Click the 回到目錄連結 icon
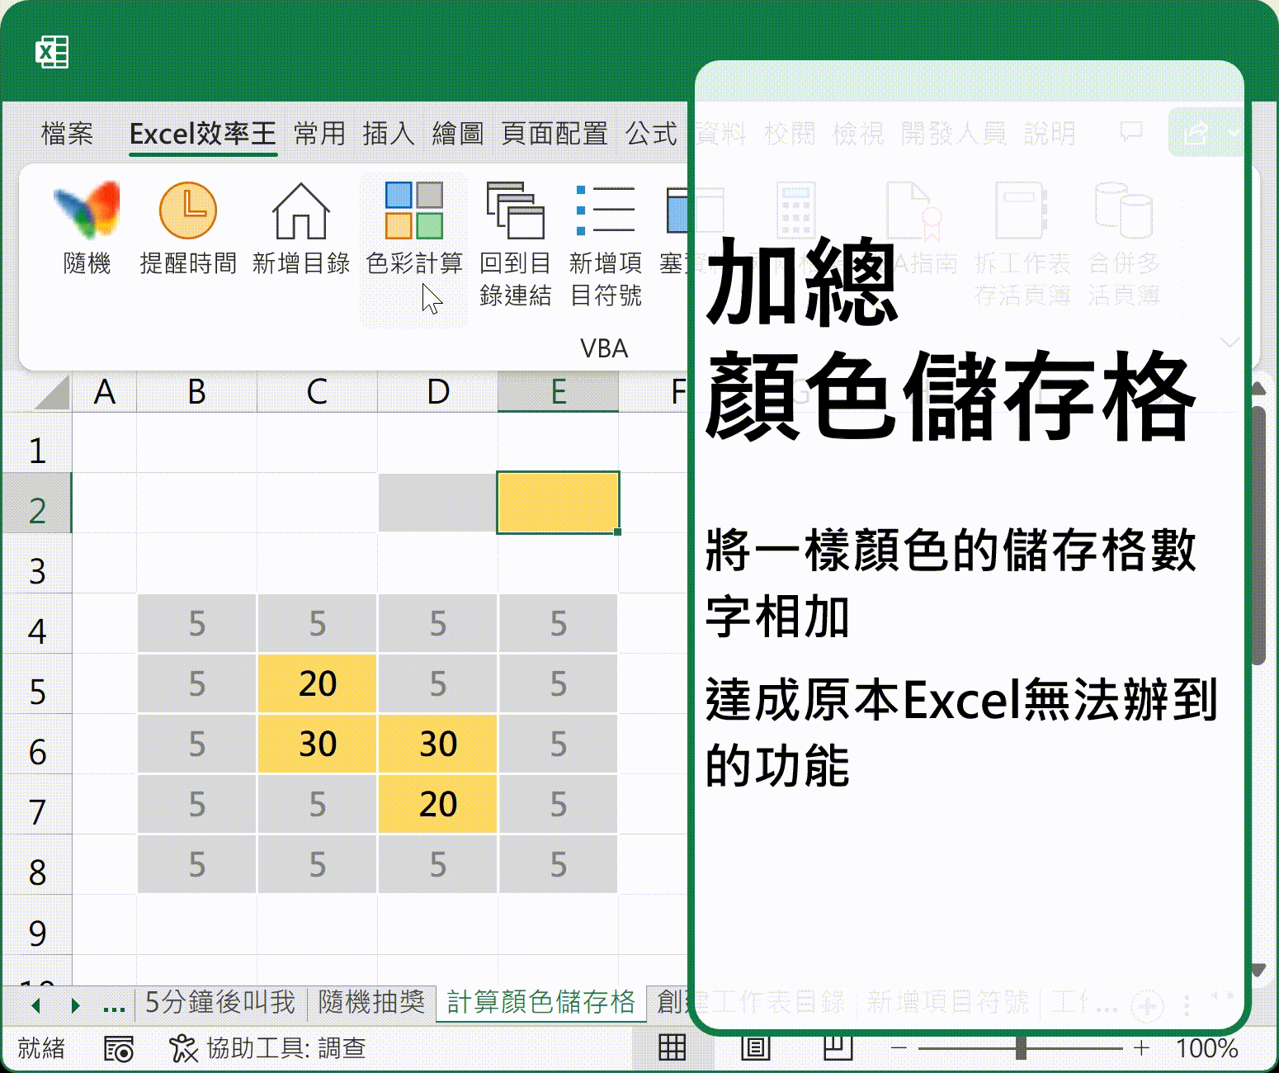1279x1073 pixels. (515, 211)
